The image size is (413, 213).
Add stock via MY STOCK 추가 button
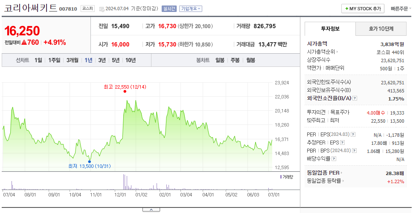(x=363, y=9)
